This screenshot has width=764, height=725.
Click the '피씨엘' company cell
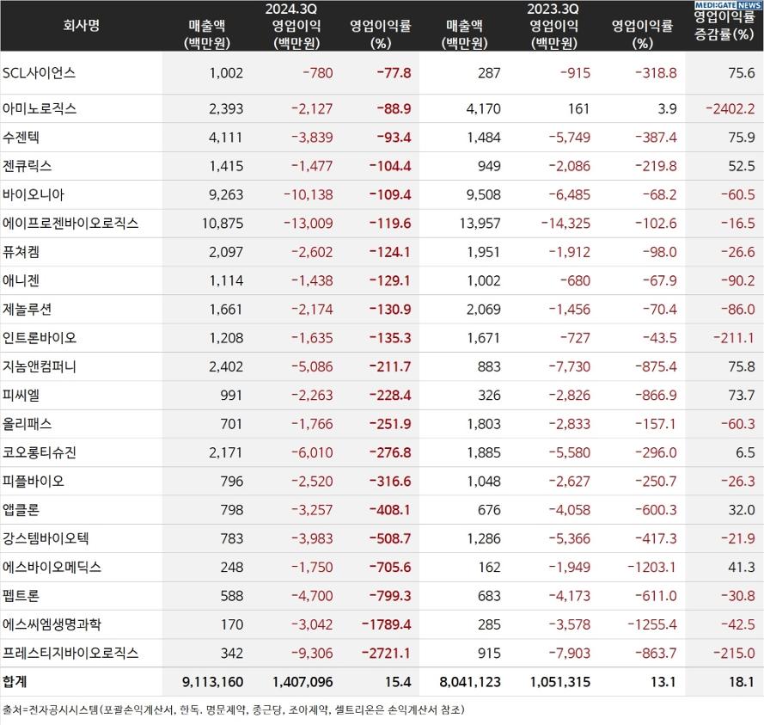click(x=21, y=396)
